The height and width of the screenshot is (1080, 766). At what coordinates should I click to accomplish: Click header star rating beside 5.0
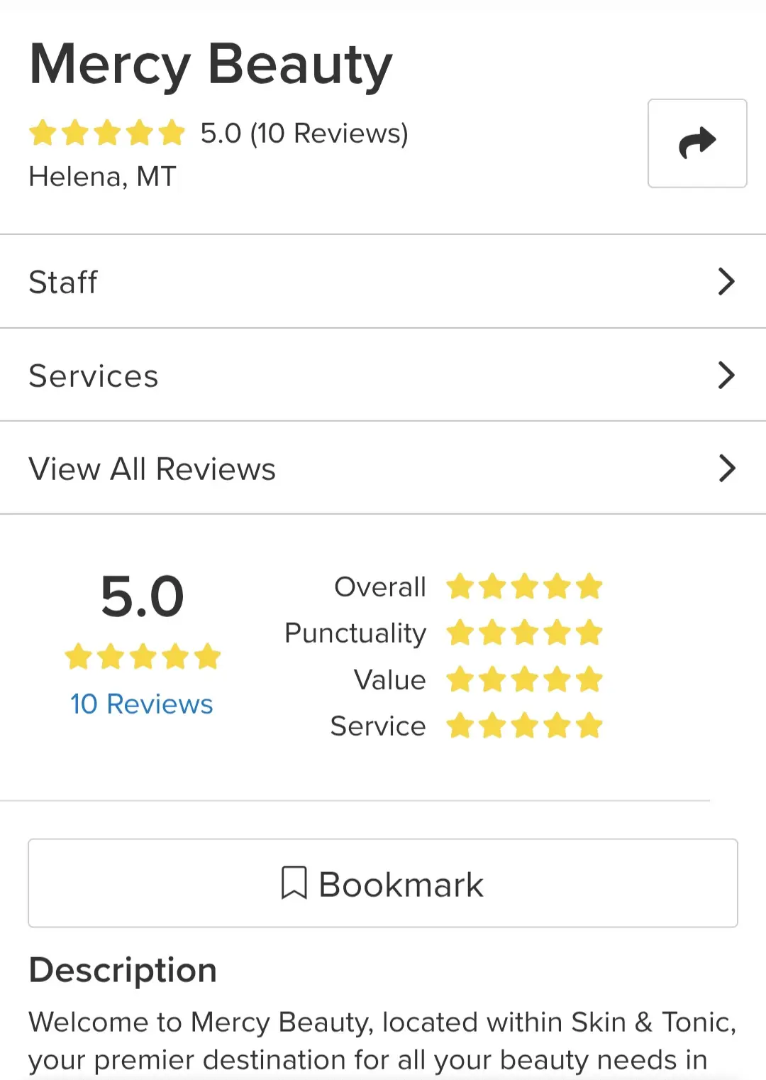[107, 133]
